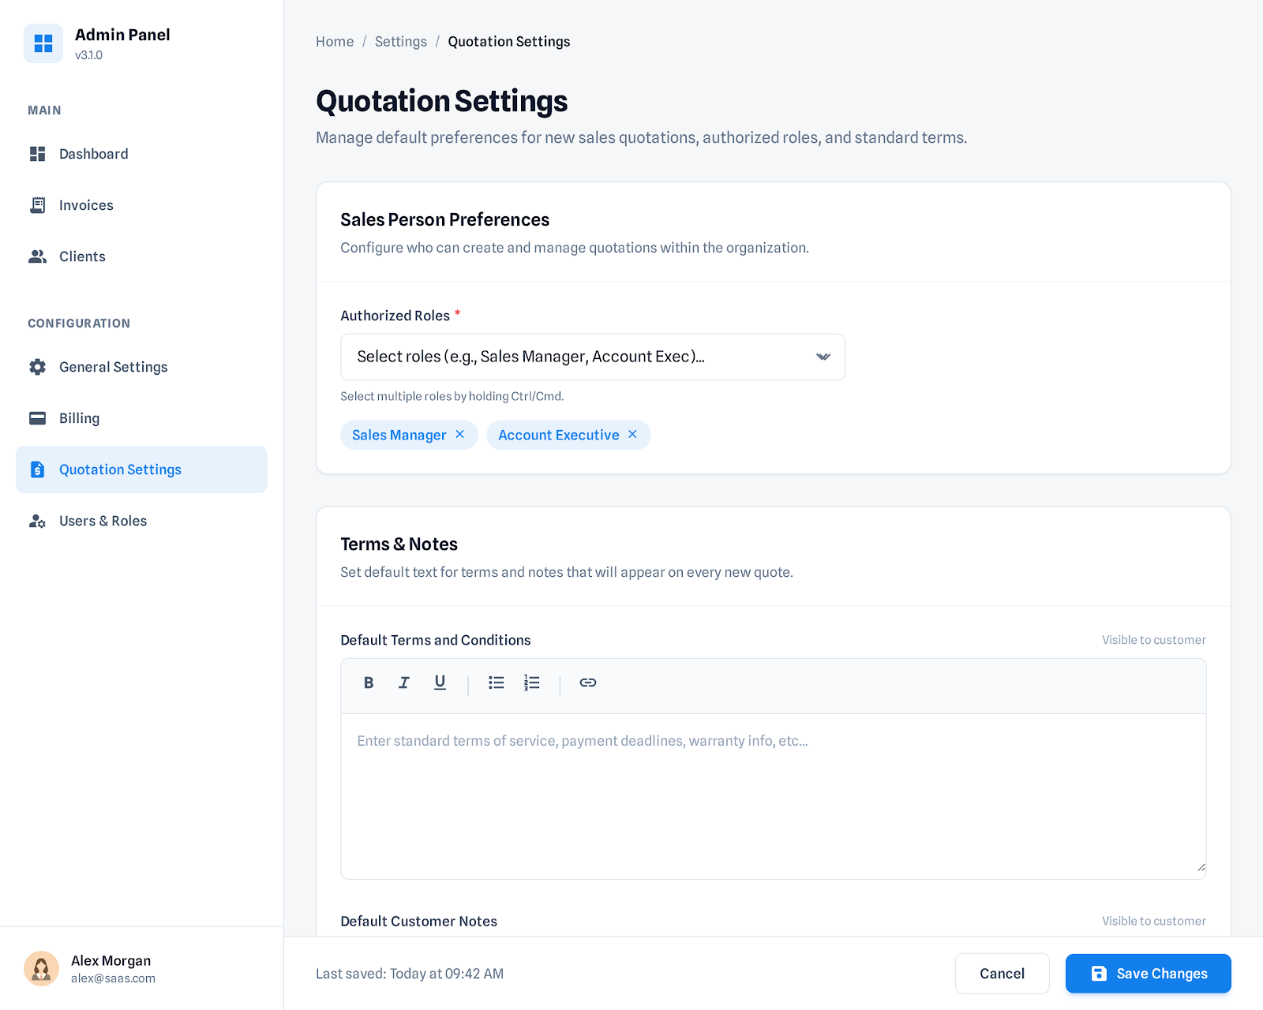Open Dashboard from the sidebar
Viewport: 1263px width, 1010px height.
[93, 154]
